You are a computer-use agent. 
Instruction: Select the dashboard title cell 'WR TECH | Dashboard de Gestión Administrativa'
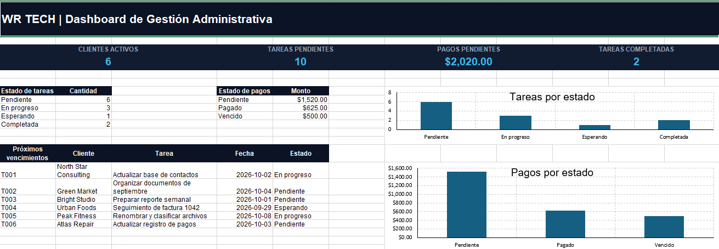click(359, 19)
